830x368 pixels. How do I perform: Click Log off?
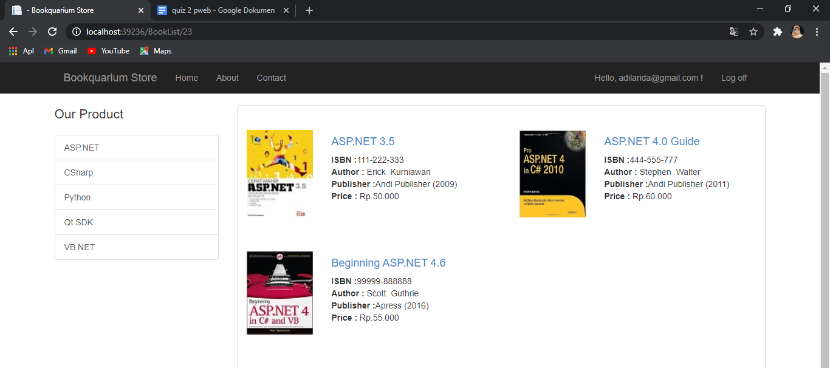point(734,78)
